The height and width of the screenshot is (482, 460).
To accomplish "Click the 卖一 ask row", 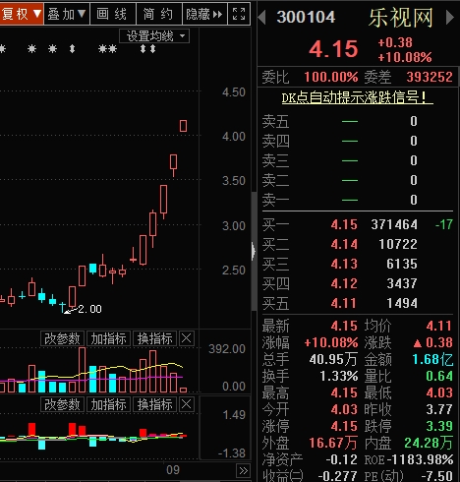I will pos(357,200).
